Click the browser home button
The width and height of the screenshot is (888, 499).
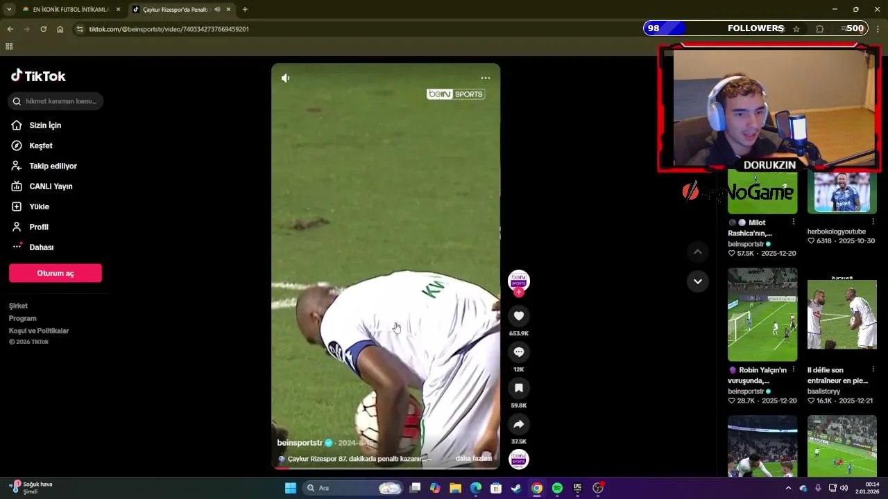tap(60, 29)
